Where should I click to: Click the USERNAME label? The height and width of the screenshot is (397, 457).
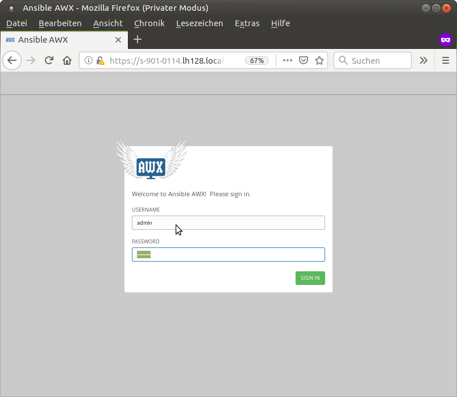coord(146,210)
